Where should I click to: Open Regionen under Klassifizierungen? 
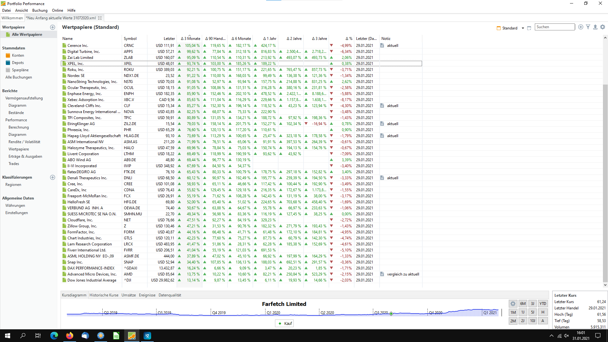click(13, 185)
